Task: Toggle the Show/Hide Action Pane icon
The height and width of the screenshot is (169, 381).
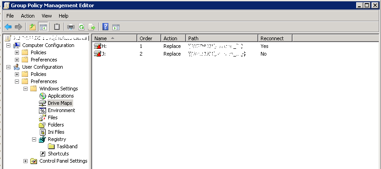Action: (x=116, y=27)
